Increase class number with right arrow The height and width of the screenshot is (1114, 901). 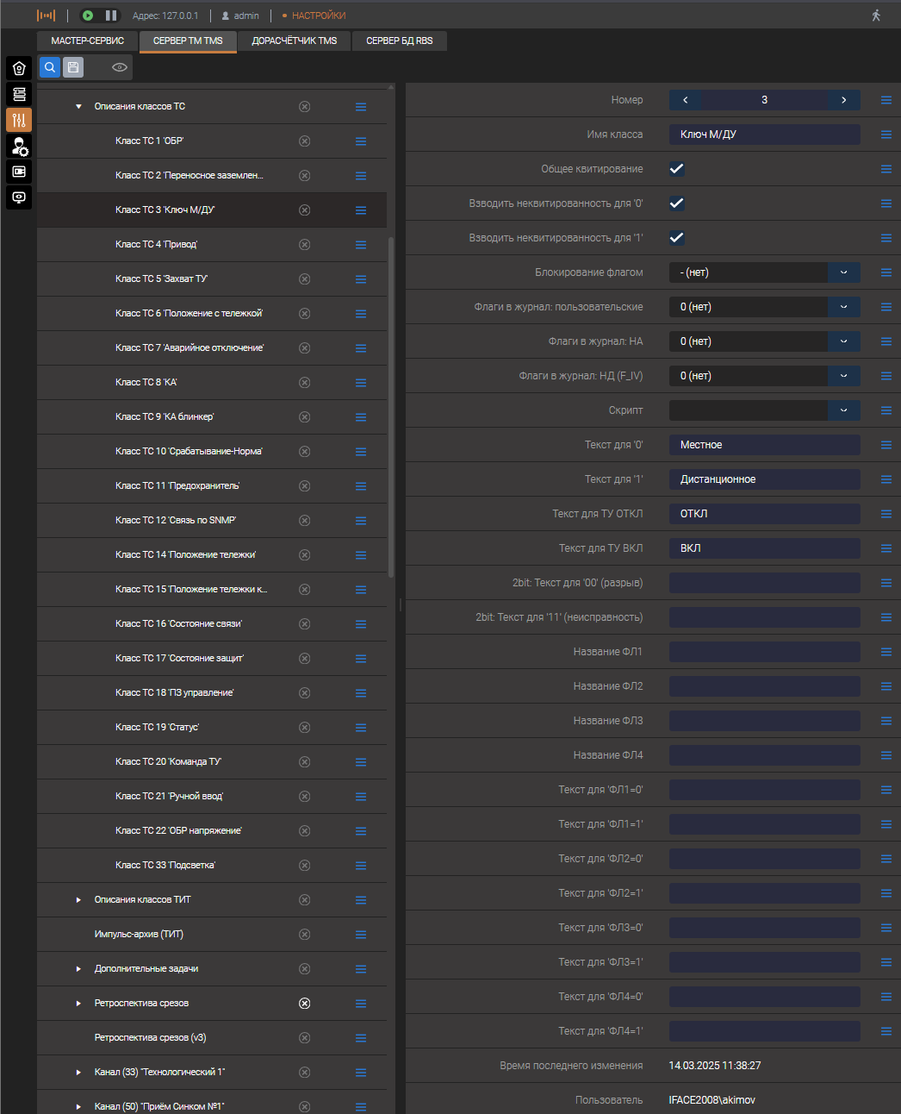(843, 100)
